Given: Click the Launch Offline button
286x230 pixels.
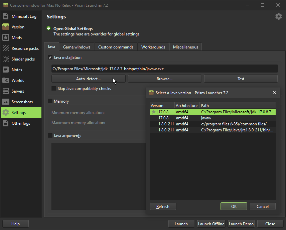Looking at the screenshot, I should pyautogui.click(x=211, y=224).
